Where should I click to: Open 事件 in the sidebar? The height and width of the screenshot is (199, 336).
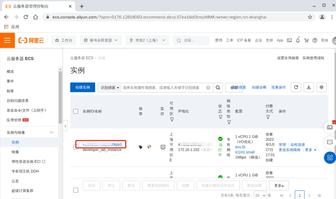pyautogui.click(x=10, y=81)
